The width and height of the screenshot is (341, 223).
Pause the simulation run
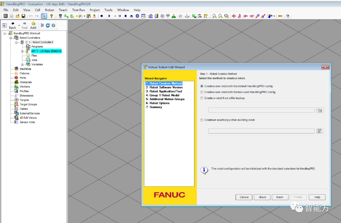[120, 16]
